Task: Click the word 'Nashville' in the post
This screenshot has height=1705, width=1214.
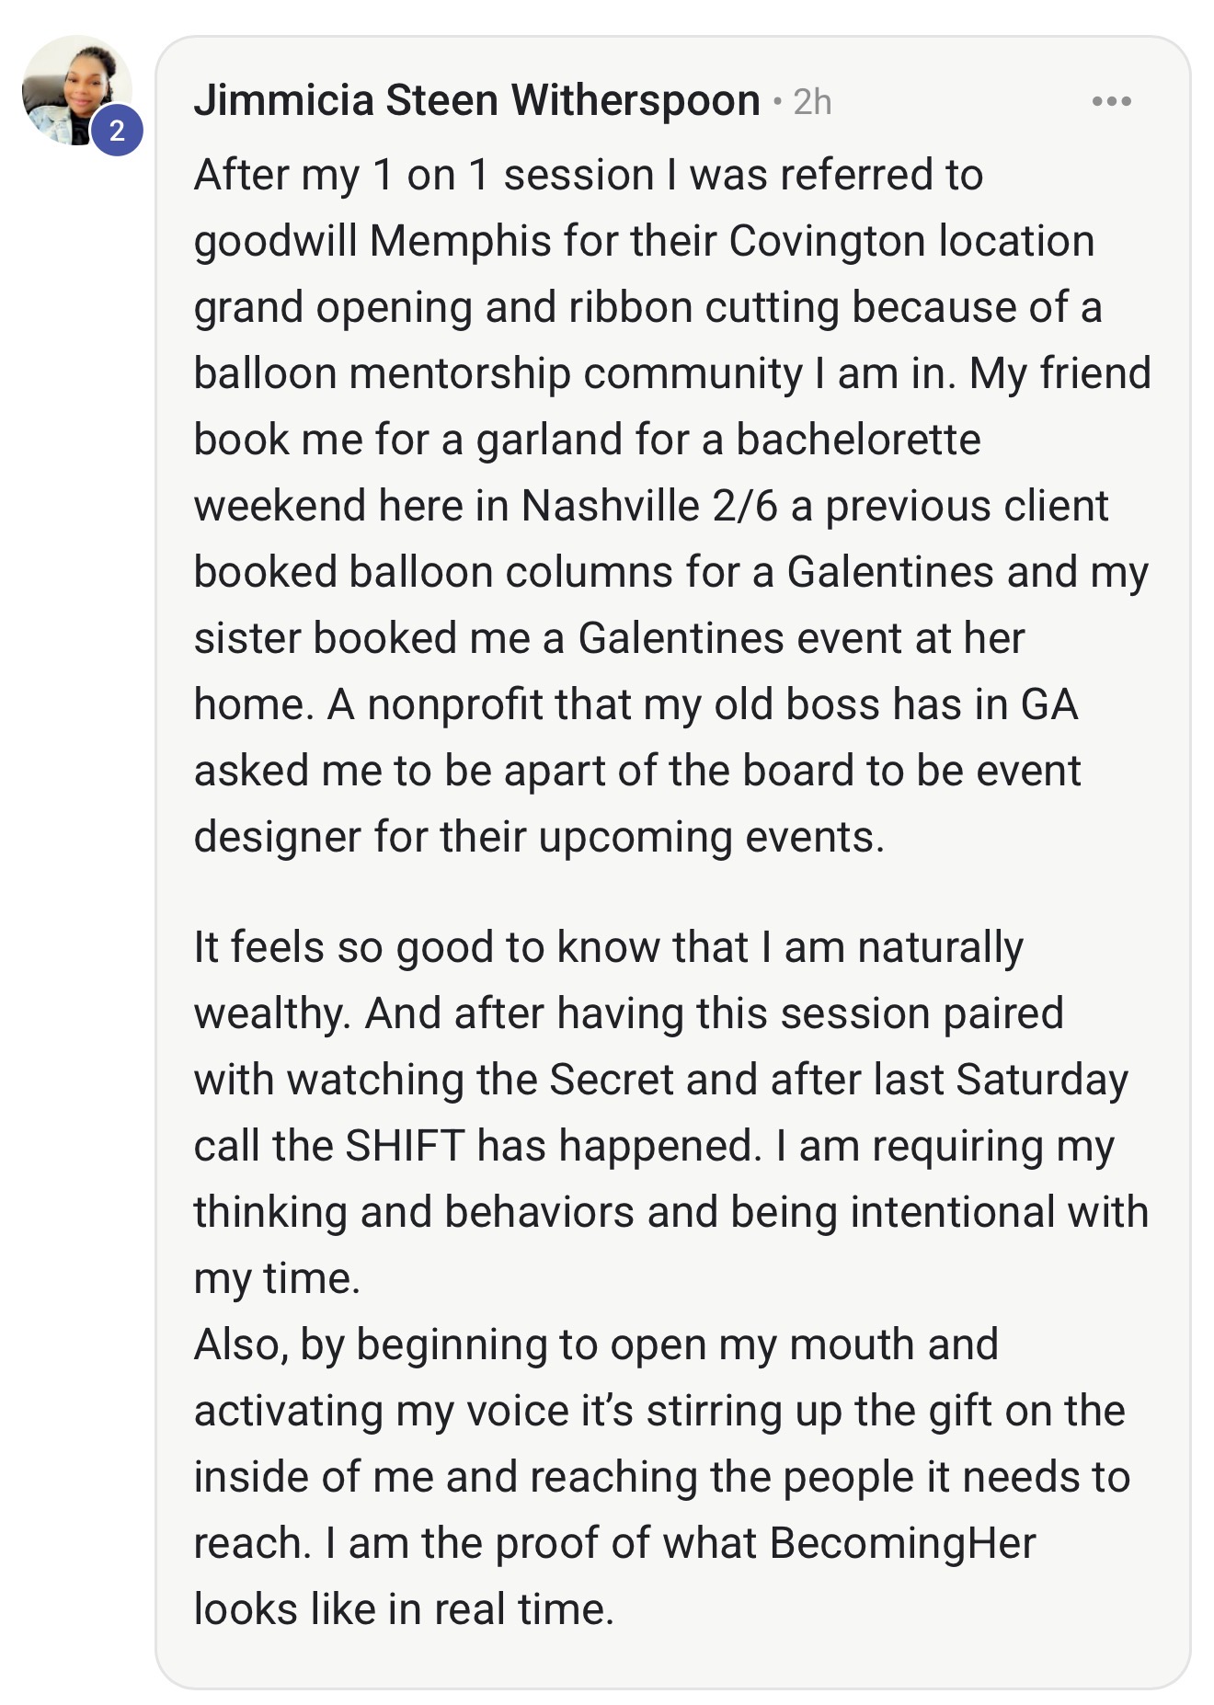Action: tap(610, 506)
